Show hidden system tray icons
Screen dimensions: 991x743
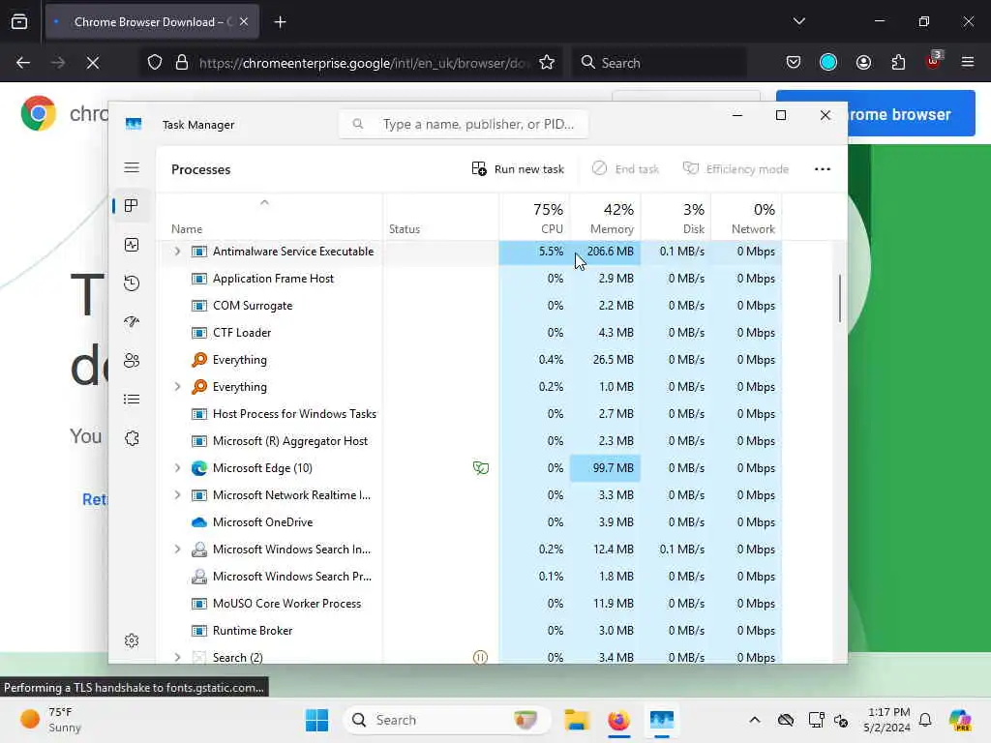pos(755,720)
